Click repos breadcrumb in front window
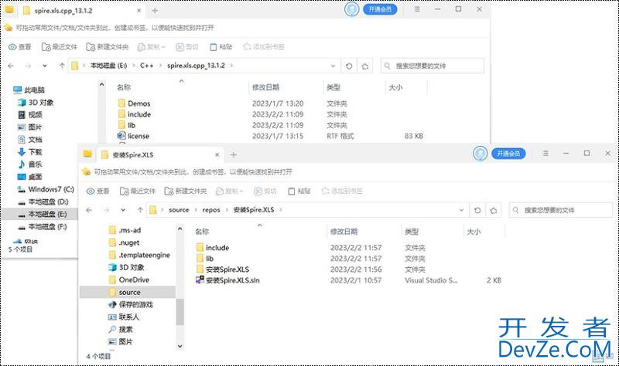 tap(210, 210)
